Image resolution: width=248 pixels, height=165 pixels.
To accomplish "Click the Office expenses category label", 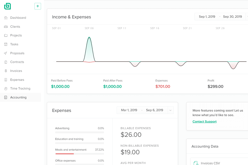I will [65, 161].
